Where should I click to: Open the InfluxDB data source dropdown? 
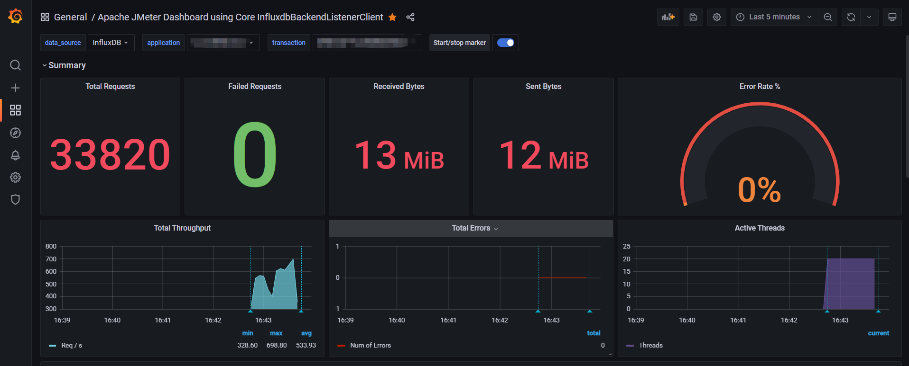pos(111,43)
